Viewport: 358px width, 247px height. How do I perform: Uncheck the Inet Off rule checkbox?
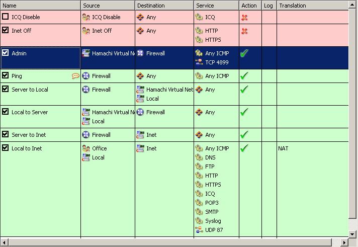coord(6,30)
